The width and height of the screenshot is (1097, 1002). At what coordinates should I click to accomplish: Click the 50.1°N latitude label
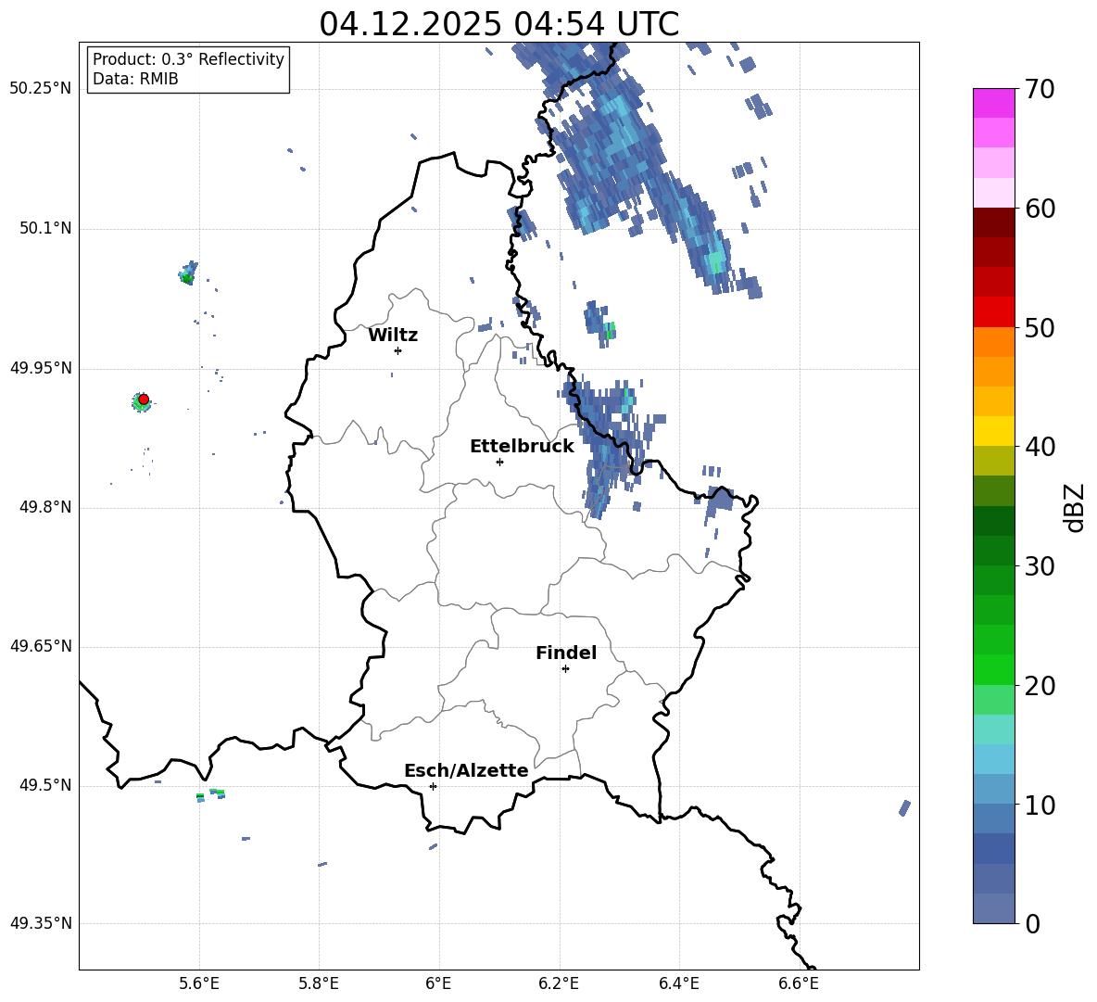[x=45, y=229]
